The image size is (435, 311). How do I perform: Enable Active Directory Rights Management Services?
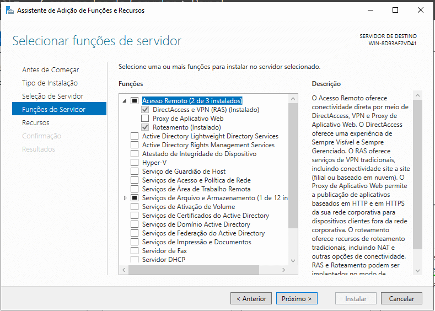(x=135, y=145)
